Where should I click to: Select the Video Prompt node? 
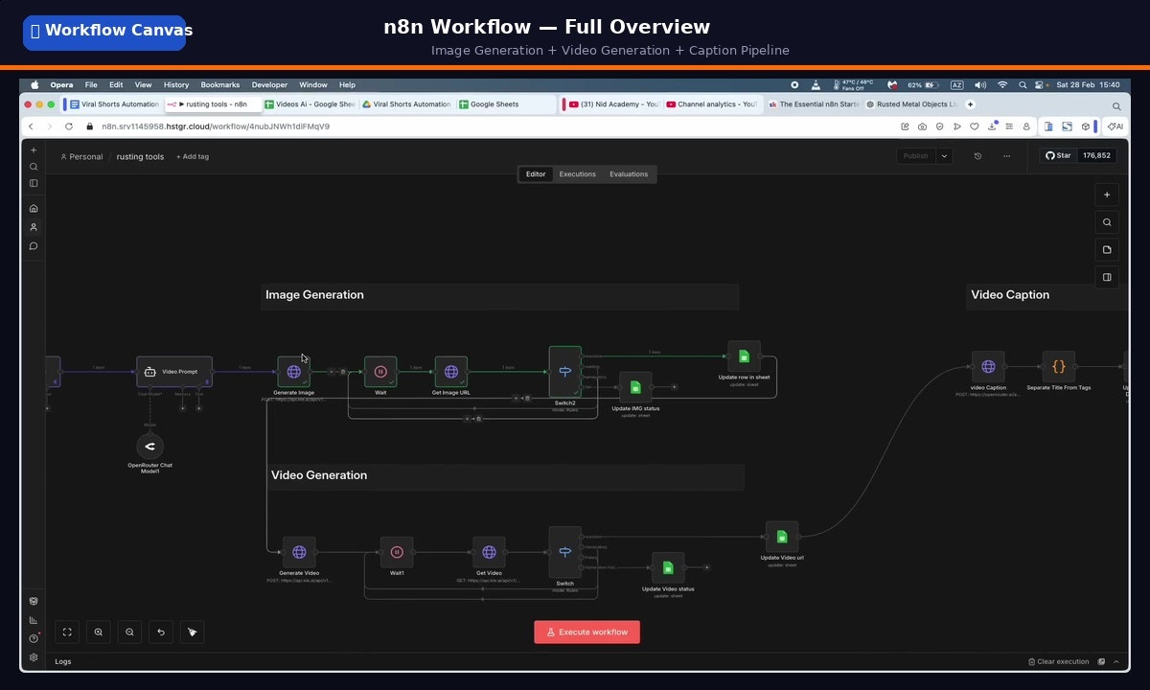[x=173, y=371]
